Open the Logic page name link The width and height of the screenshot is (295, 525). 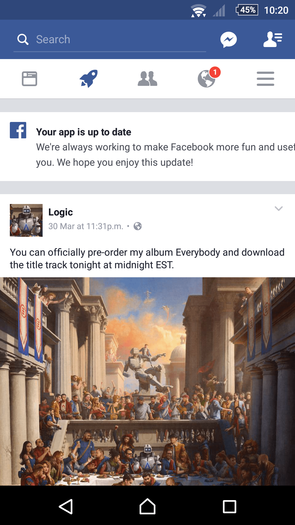coord(61,212)
